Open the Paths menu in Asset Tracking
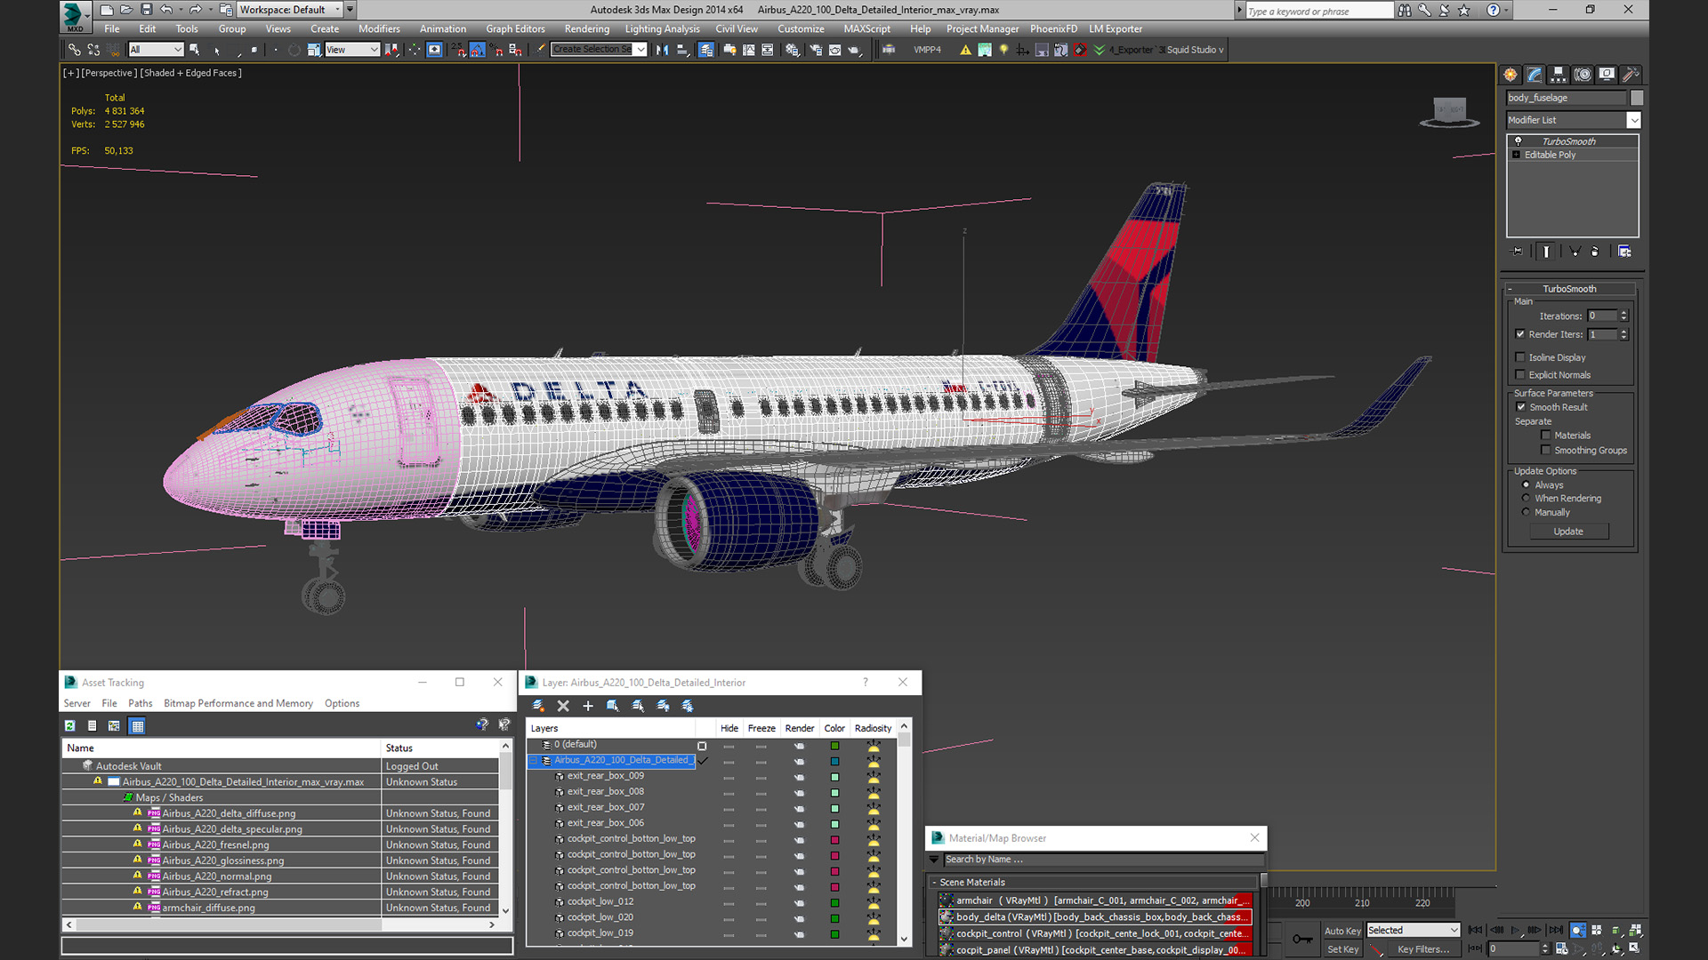Screen dimensions: 1708x960 [x=141, y=703]
